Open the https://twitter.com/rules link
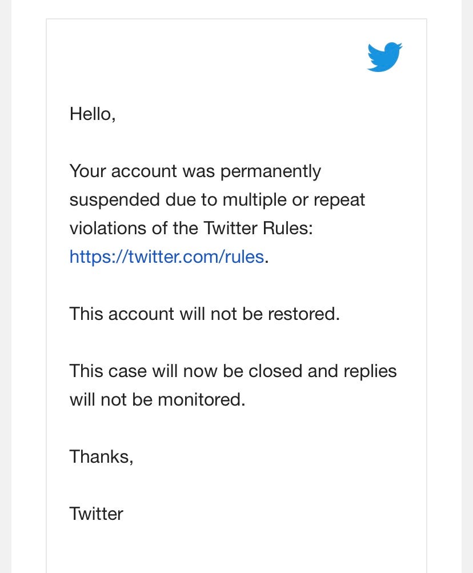 166,257
